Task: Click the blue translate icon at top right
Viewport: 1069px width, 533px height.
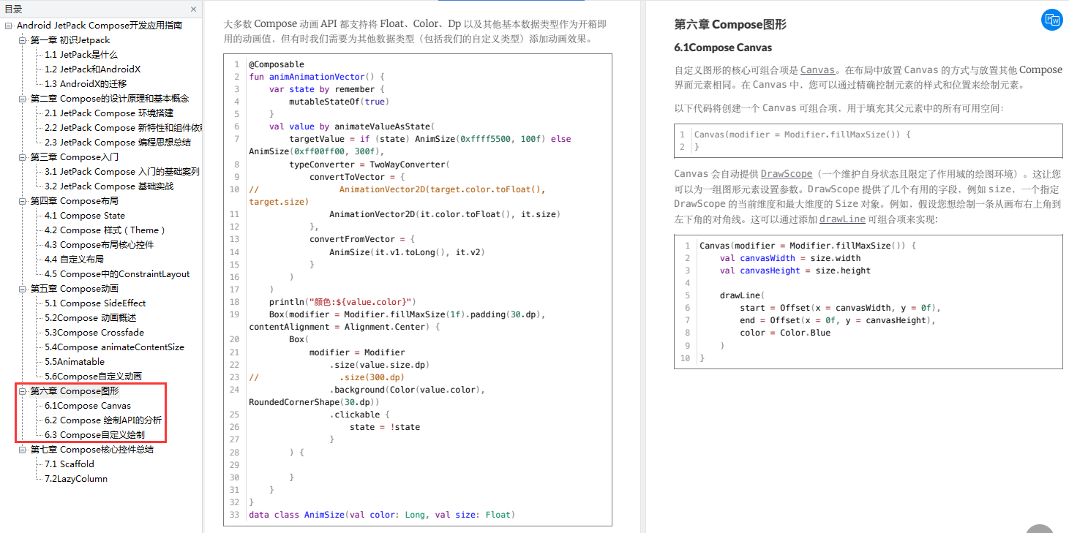Action: click(x=1051, y=20)
